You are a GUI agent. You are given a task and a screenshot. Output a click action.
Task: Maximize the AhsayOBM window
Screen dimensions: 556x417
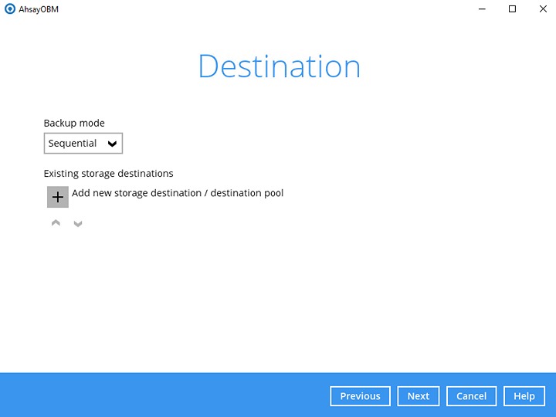(x=512, y=8)
